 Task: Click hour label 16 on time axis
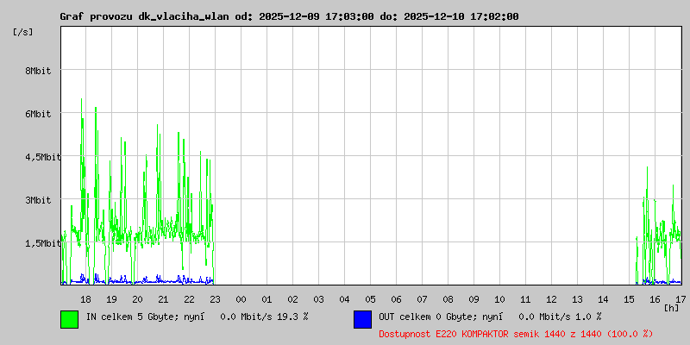(655, 299)
